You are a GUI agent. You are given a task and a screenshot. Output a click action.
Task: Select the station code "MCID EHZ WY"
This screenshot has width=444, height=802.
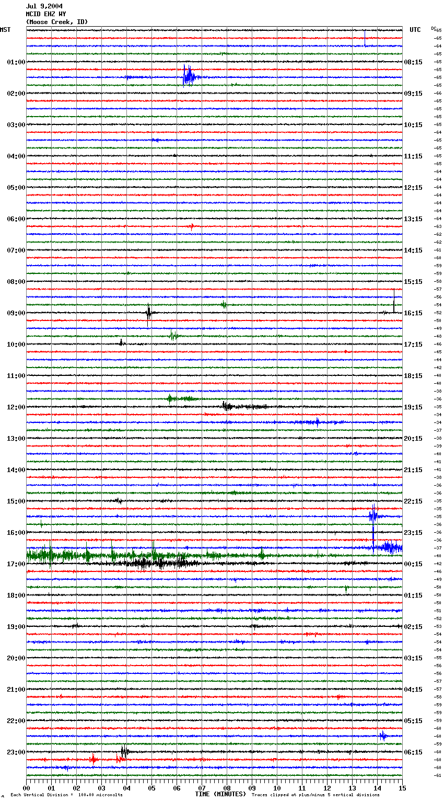46,14
